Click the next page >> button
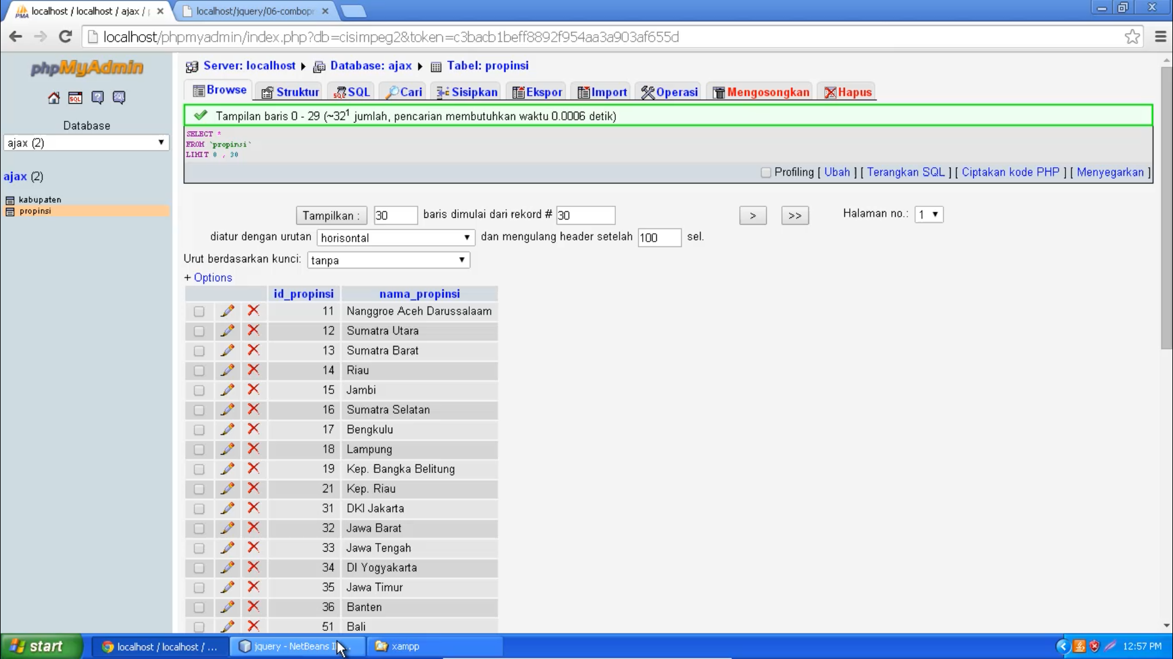This screenshot has width=1173, height=659. point(794,215)
